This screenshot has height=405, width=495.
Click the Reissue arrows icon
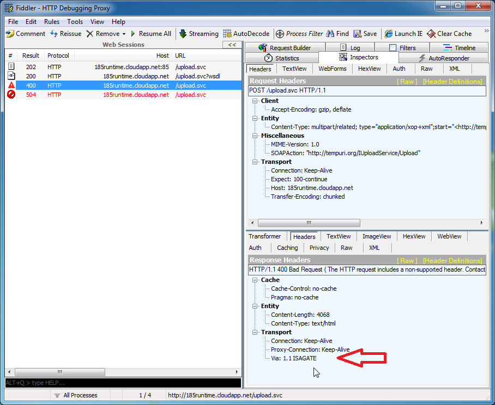point(54,34)
